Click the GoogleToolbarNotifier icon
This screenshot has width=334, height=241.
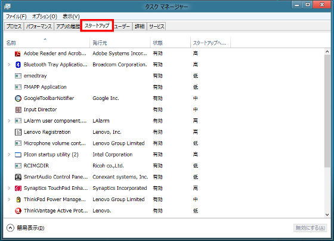18,98
